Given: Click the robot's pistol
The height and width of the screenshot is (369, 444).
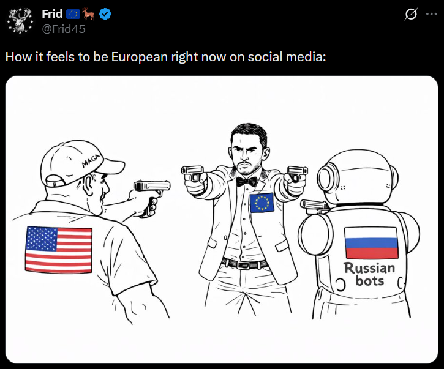Looking at the screenshot, I should click(314, 206).
